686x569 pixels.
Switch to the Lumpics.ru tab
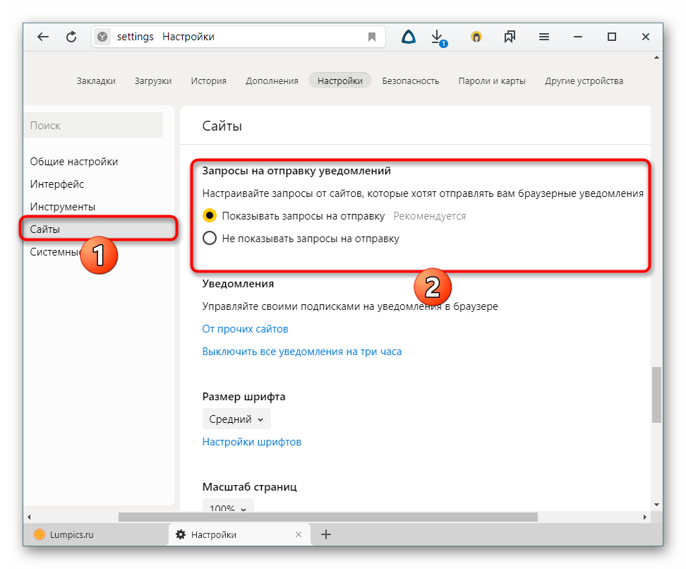[x=96, y=534]
